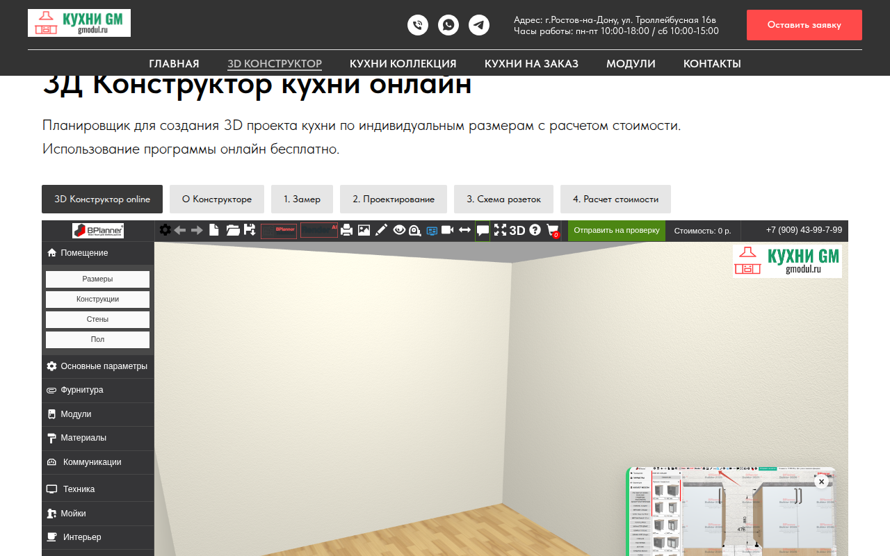Toggle the eye visibility icon

[399, 230]
